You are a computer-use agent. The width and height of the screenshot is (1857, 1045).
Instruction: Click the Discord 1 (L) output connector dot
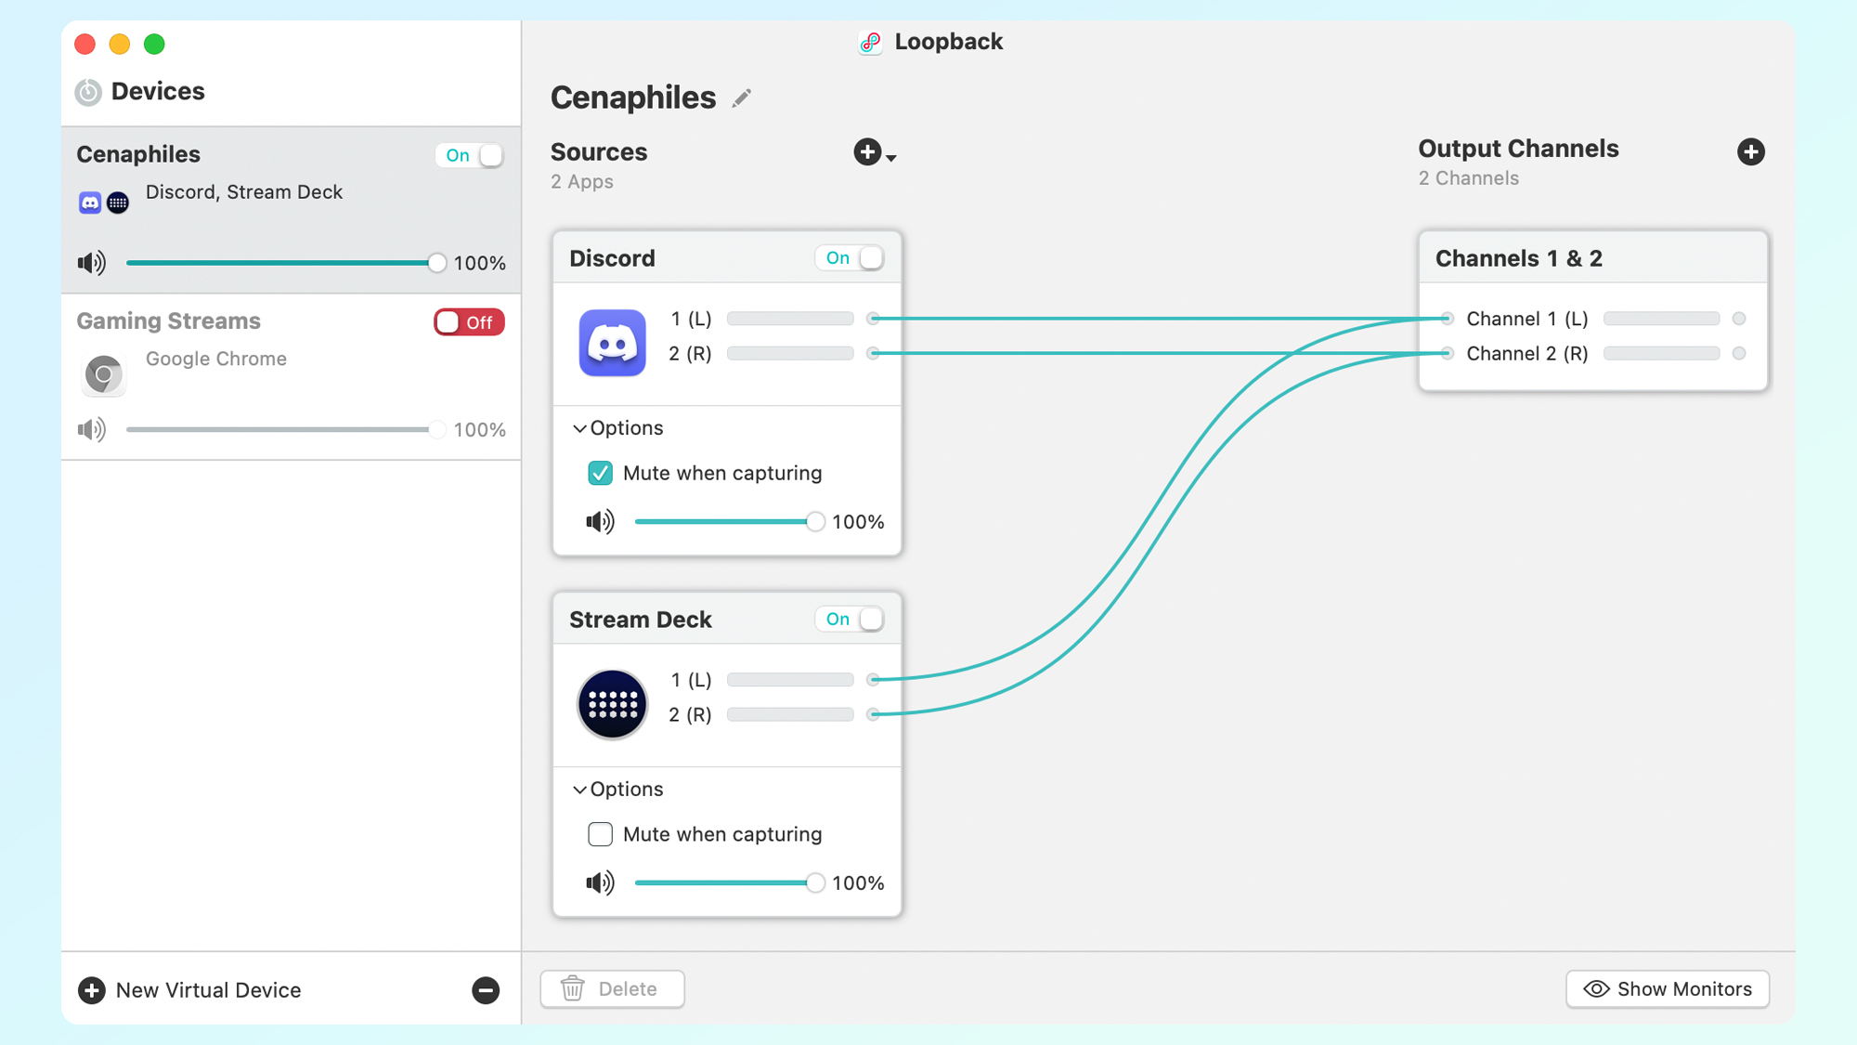click(x=873, y=319)
